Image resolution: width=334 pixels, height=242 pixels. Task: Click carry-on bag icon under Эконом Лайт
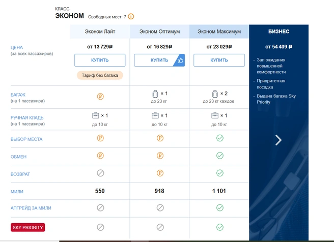[x=95, y=115]
